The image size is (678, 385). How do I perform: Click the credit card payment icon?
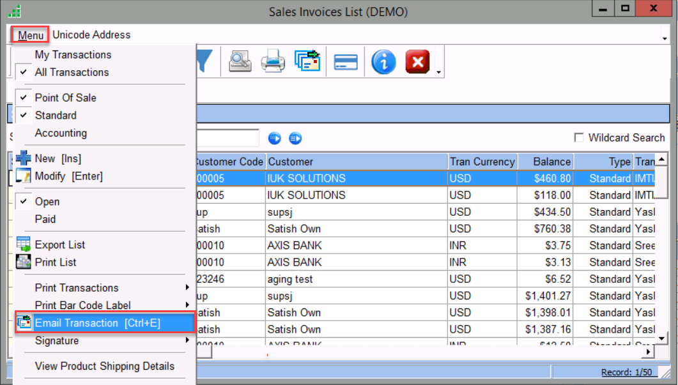346,63
